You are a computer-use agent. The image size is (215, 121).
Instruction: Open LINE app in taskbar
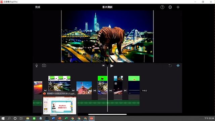(34, 118)
